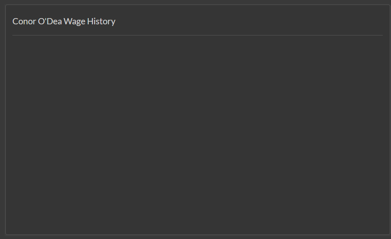Click the Conor O'Dea Wage History title
Image resolution: width=391 pixels, height=239 pixels.
pyautogui.click(x=64, y=21)
